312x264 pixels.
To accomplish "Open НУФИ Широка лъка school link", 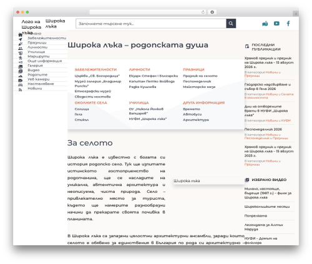I will [x=148, y=119].
